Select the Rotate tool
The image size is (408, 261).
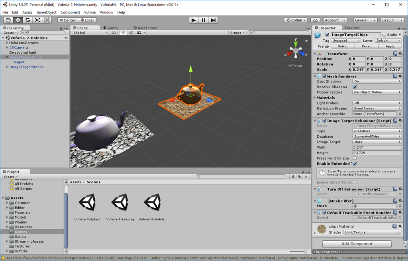pos(27,20)
